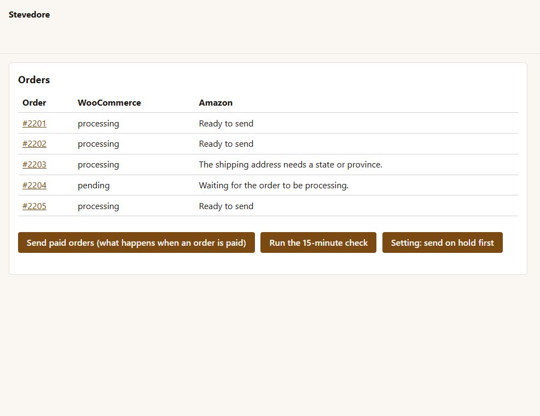This screenshot has width=540, height=416.
Task: Click the Orders heading
Action: click(34, 79)
